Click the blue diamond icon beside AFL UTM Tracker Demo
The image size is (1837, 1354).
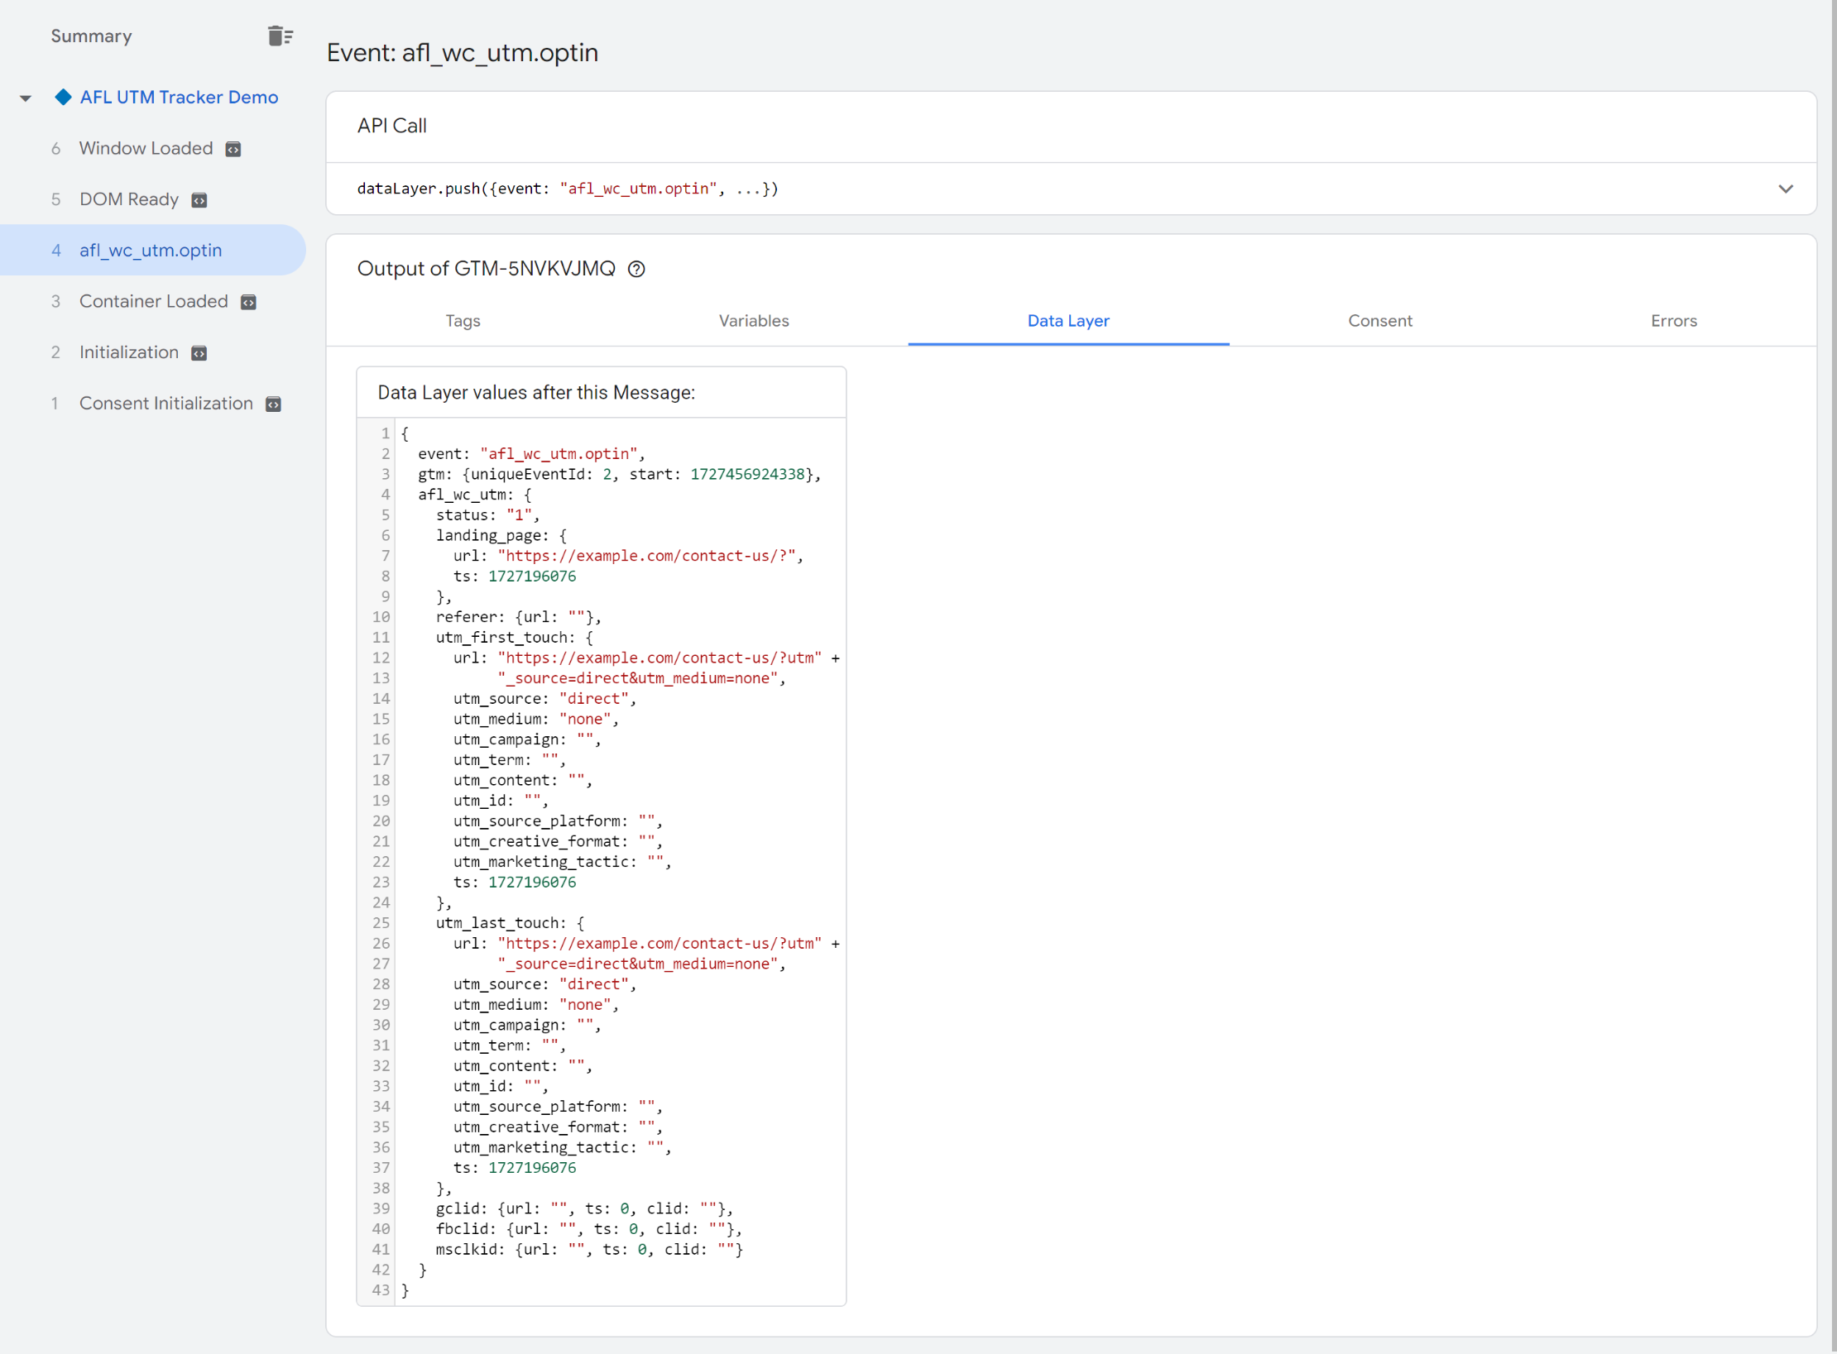point(63,97)
